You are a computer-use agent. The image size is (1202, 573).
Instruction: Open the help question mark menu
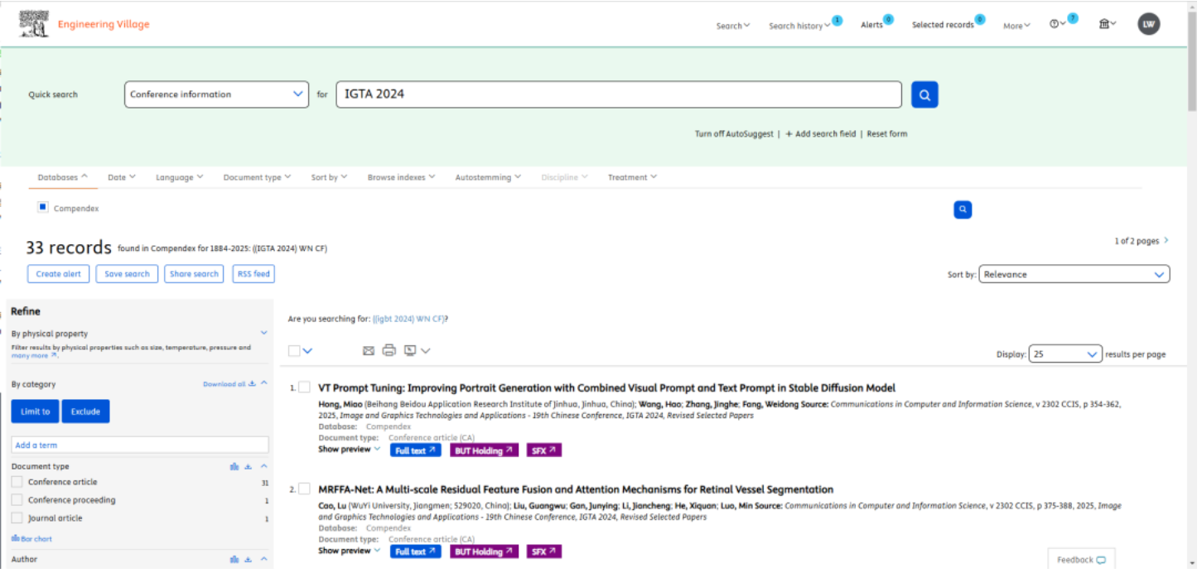point(1056,24)
